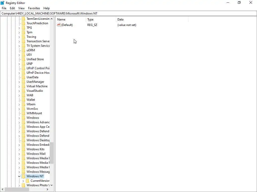Viewport: 257px width, 192px height.
Task: Click the Tpm folder icon
Action: point(23,32)
